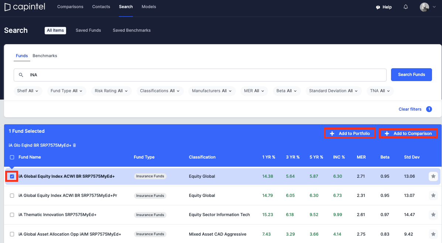The image size is (442, 243).
Task: Navigate to Models
Action: coord(149,7)
